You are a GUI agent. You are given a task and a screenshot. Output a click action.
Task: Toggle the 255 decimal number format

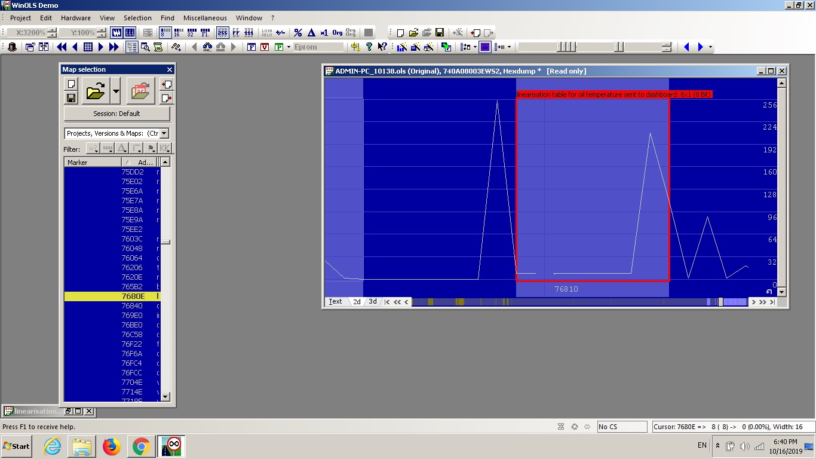point(222,33)
